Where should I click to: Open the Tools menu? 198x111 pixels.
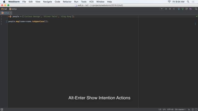pos(84,2)
